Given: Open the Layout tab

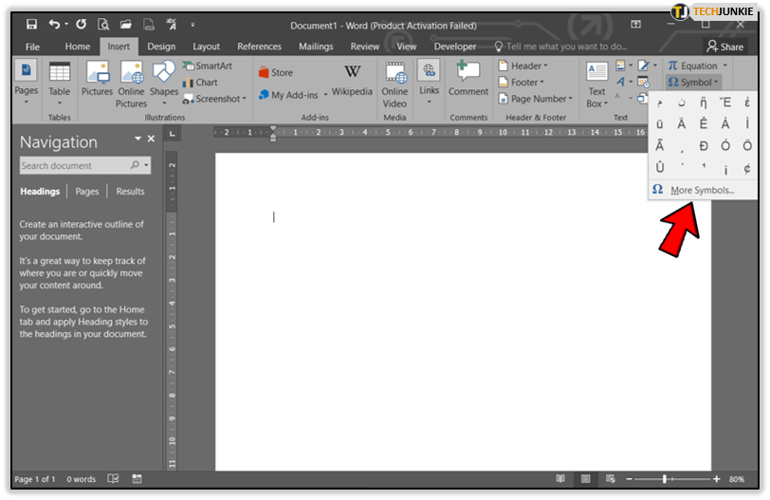Looking at the screenshot, I should pos(207,46).
